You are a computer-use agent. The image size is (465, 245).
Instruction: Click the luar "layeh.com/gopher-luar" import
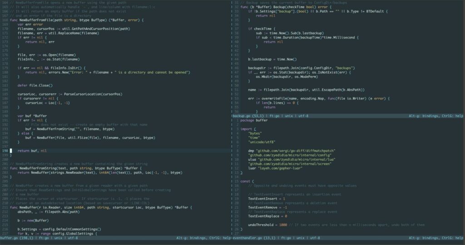click(275, 168)
